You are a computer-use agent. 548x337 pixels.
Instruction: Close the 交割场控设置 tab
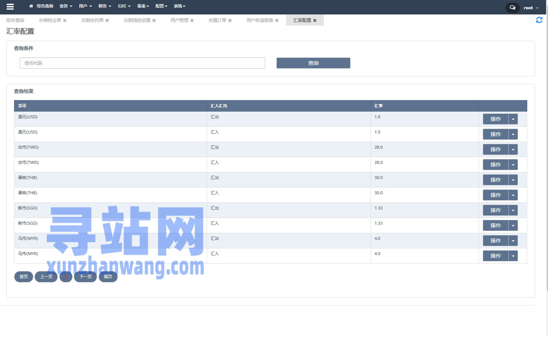tap(154, 20)
